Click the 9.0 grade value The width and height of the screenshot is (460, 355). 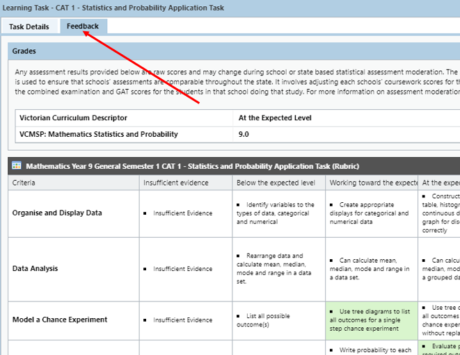(x=244, y=134)
